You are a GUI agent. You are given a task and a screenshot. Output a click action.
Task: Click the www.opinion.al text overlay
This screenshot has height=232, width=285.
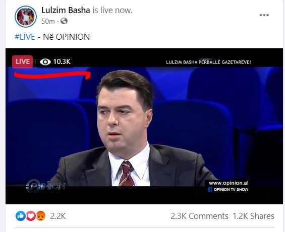pyautogui.click(x=229, y=183)
